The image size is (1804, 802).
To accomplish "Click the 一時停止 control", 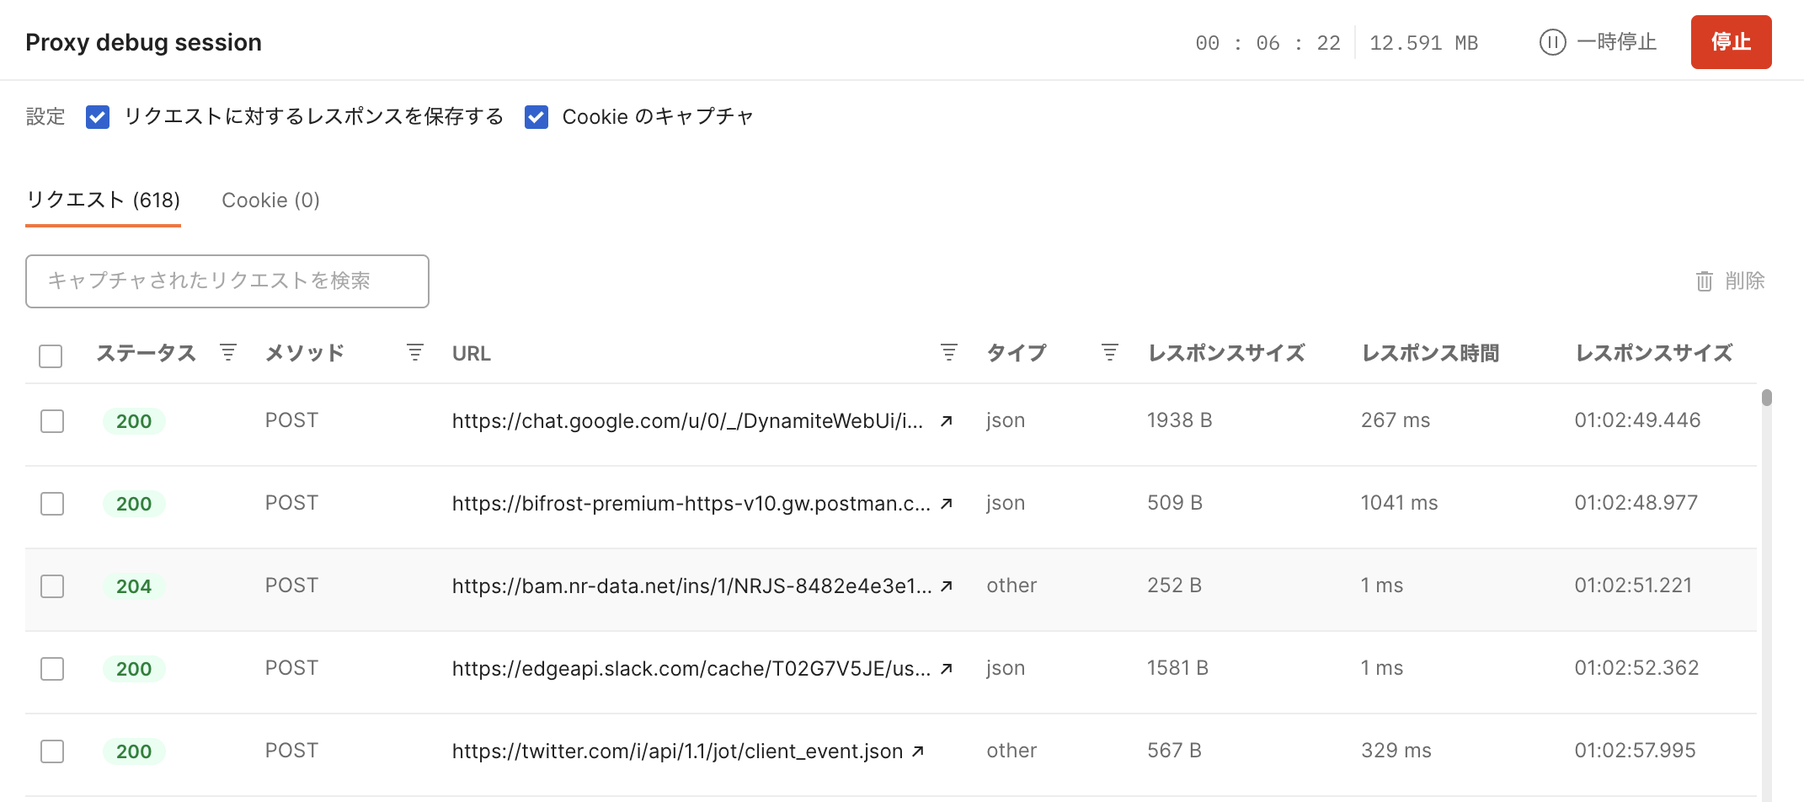I will (x=1617, y=42).
